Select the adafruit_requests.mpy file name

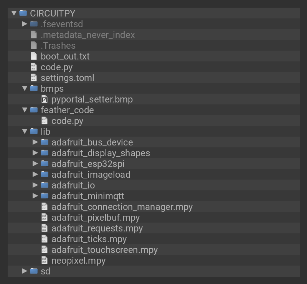97,228
